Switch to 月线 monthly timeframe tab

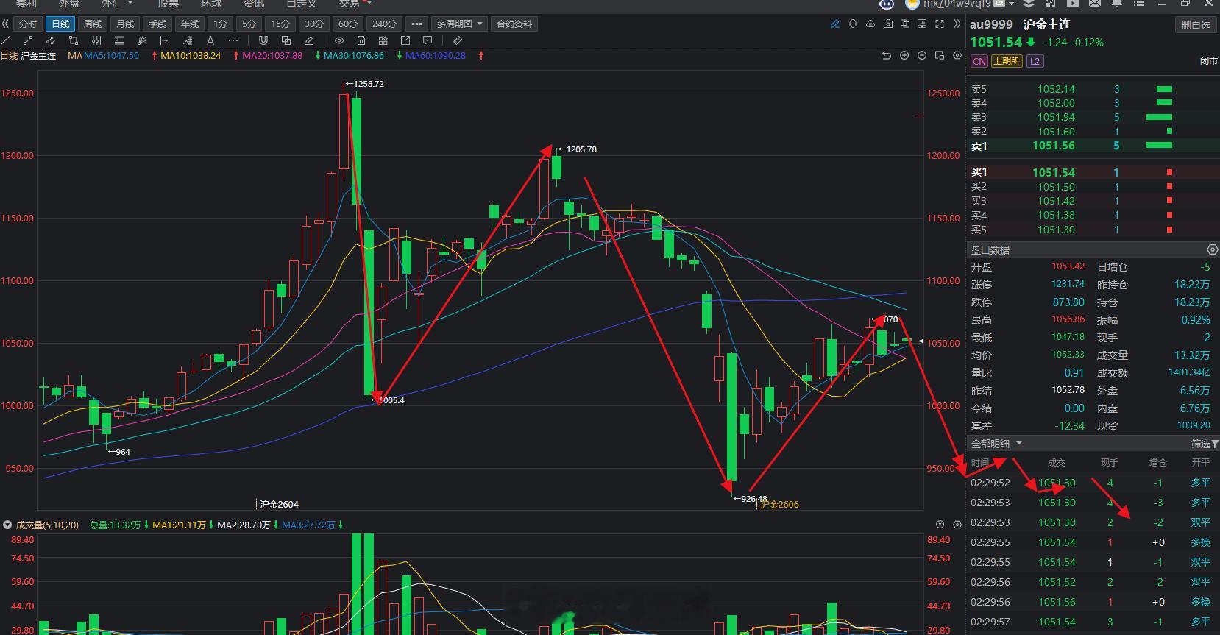[x=125, y=24]
